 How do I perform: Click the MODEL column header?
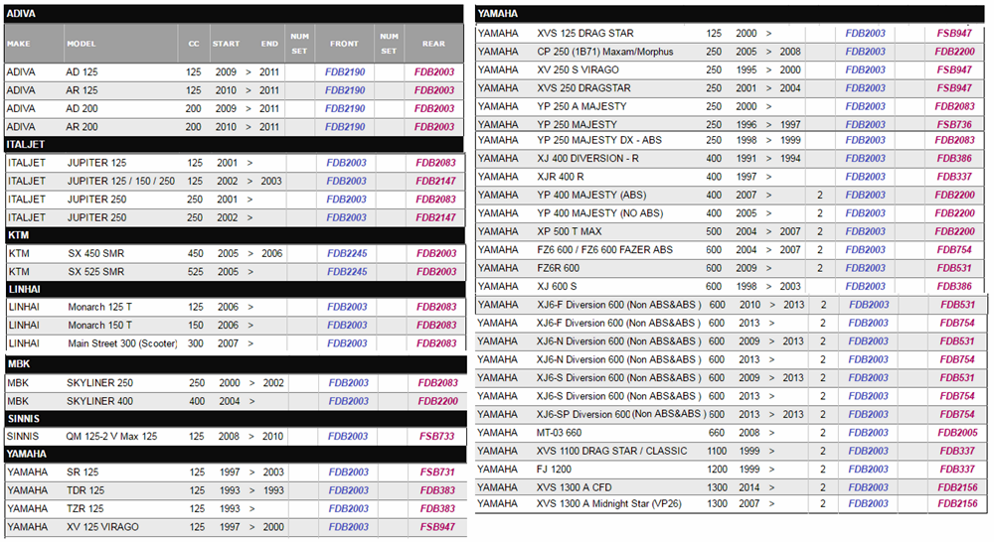click(x=82, y=44)
